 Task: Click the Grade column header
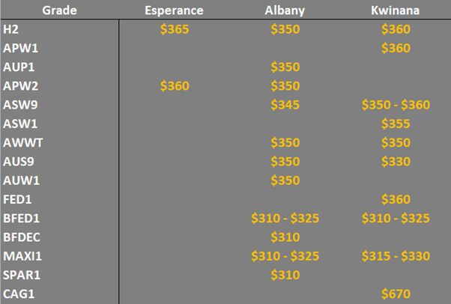coord(59,10)
